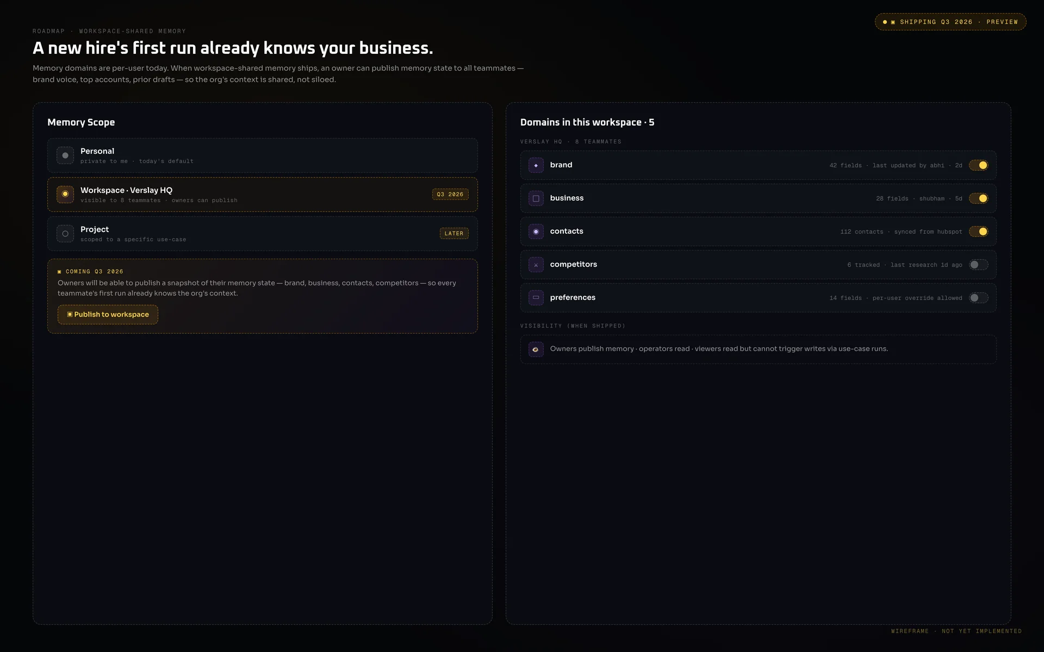This screenshot has height=652, width=1044.
Task: Enable the competitors domain switch
Action: (978, 265)
